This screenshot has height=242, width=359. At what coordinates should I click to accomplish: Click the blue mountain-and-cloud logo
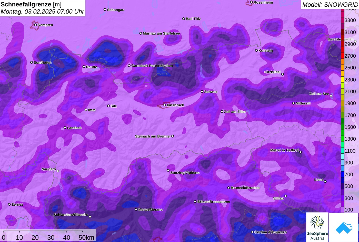click(344, 227)
